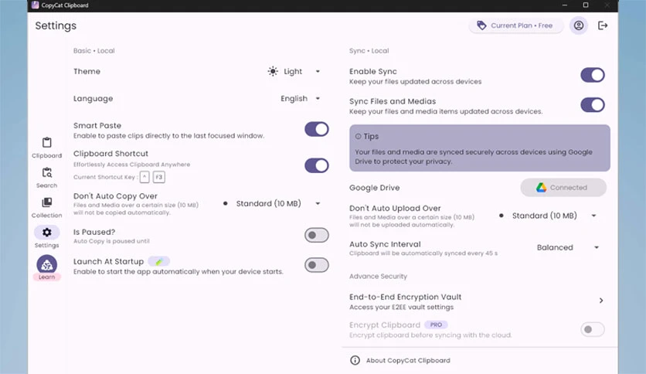The width and height of the screenshot is (646, 374).
Task: Click the badge icon beside Launch At Startup
Action: tap(159, 261)
